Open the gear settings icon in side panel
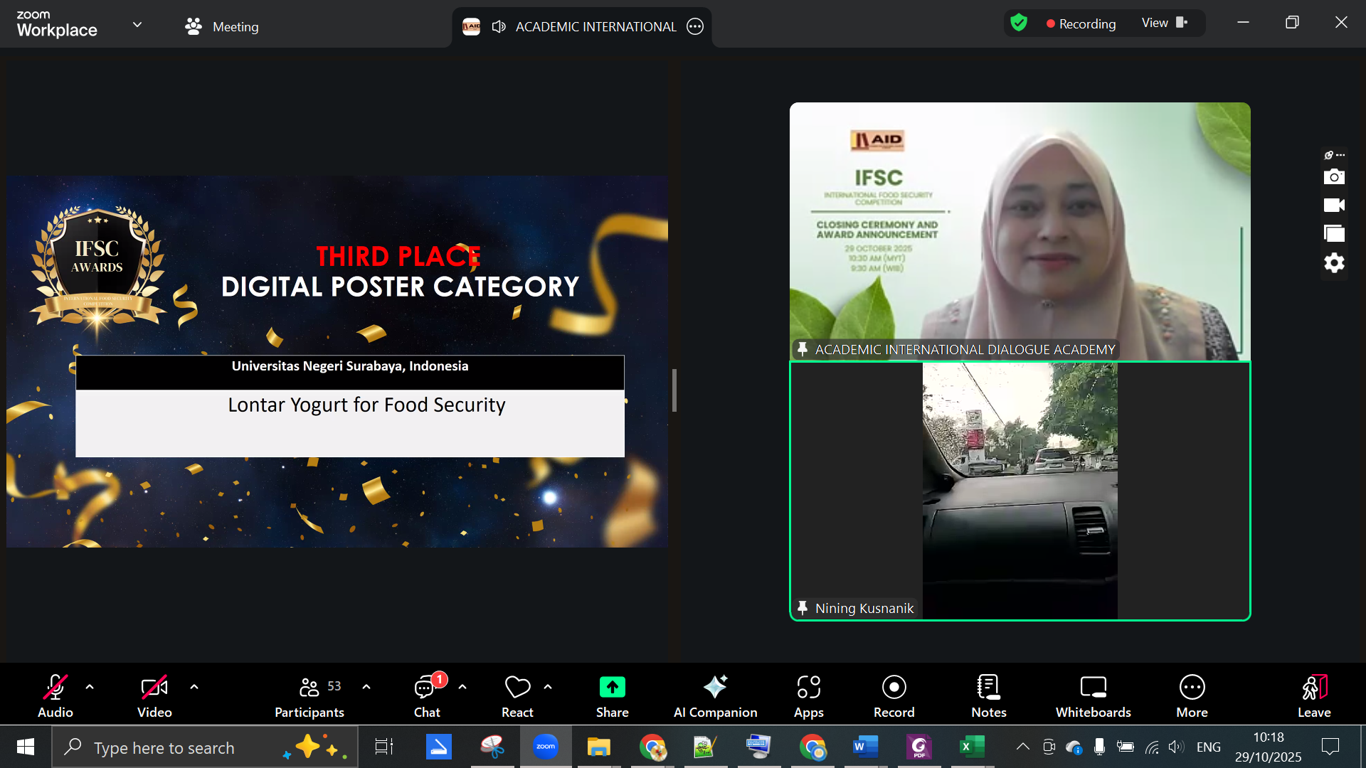The width and height of the screenshot is (1366, 768). 1334,263
